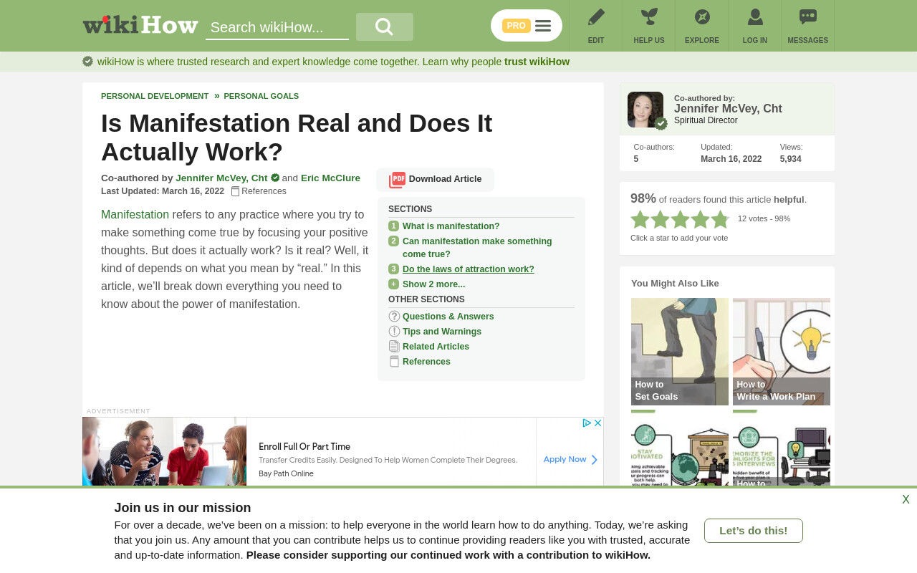Click Jennifer McVey's profile photo
Viewport: 917px width, 573px height.
coord(645,110)
